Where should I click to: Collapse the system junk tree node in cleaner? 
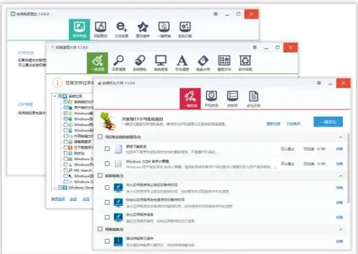tap(55, 96)
